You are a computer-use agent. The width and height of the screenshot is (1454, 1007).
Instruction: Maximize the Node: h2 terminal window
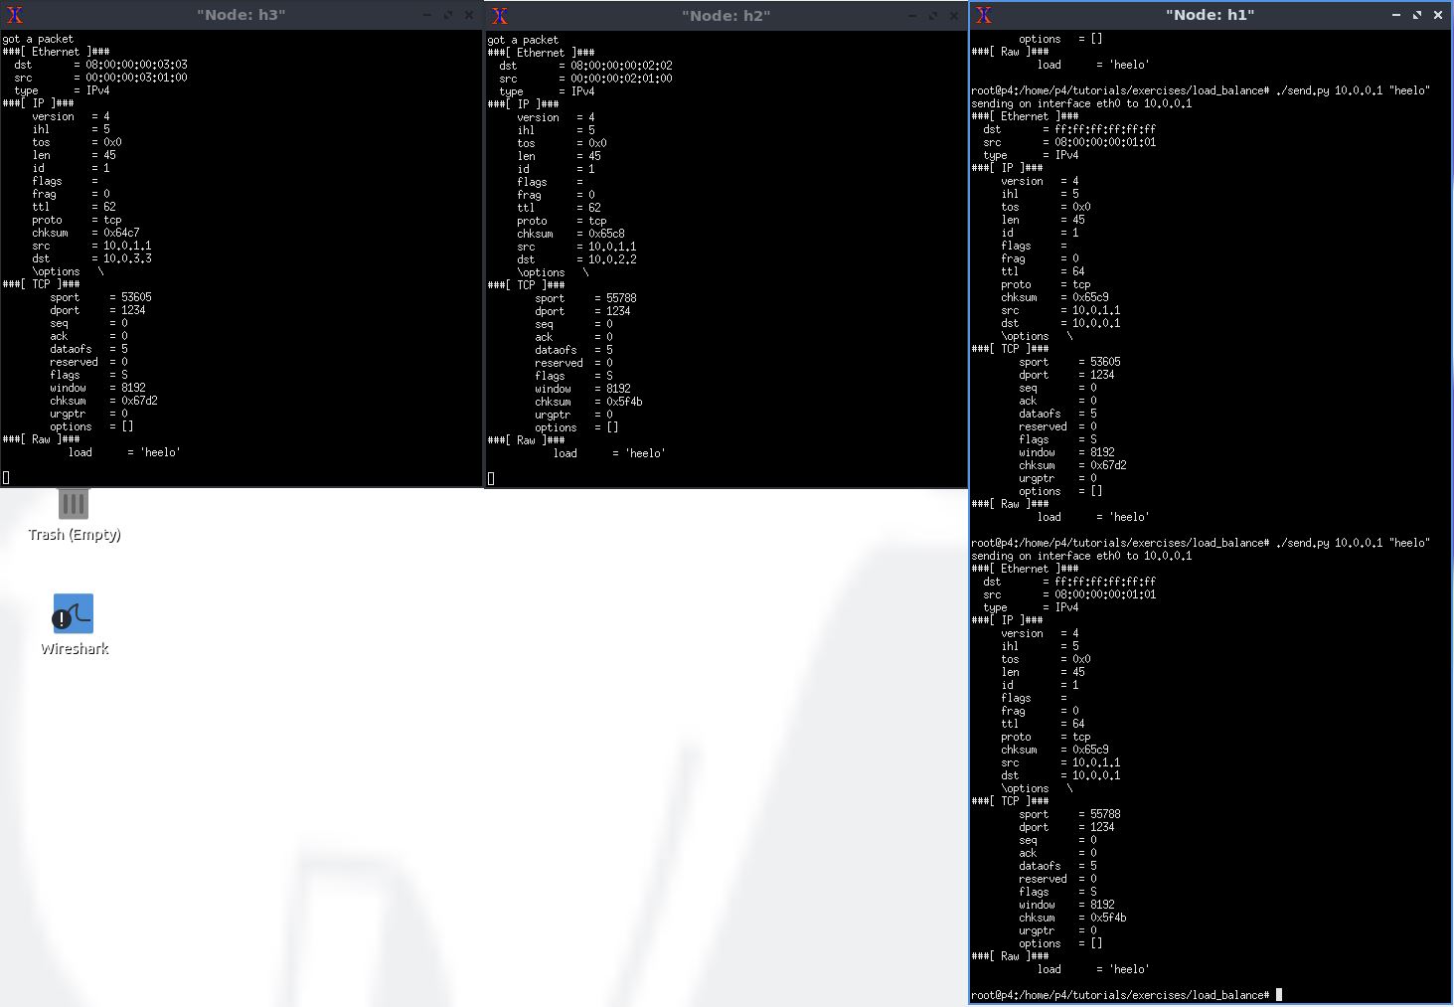(933, 15)
